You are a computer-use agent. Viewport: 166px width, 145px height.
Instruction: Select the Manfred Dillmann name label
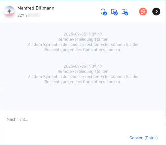click(x=36, y=8)
